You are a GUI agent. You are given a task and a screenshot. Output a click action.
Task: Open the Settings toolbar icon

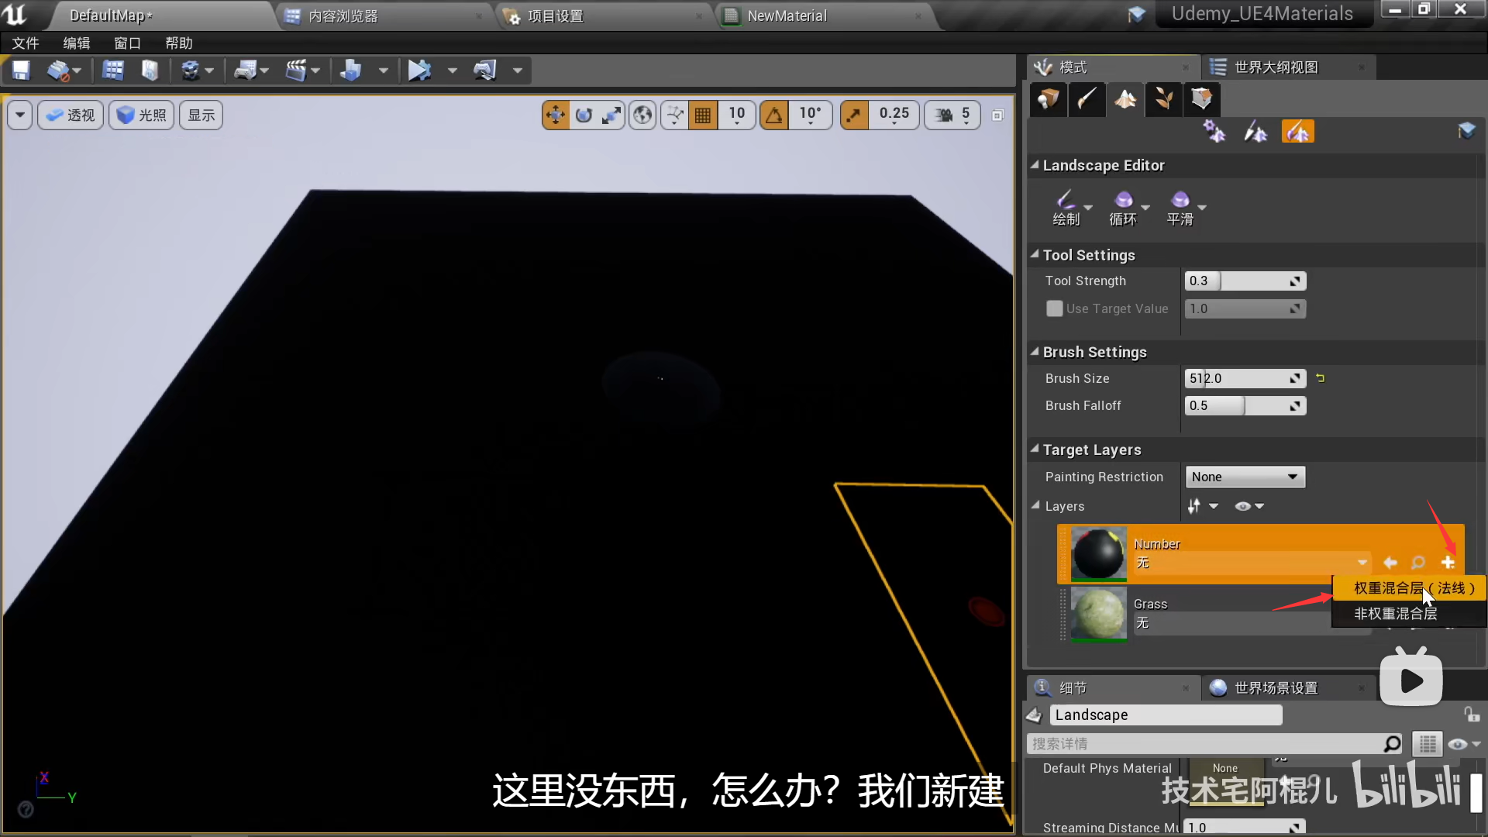pos(191,71)
